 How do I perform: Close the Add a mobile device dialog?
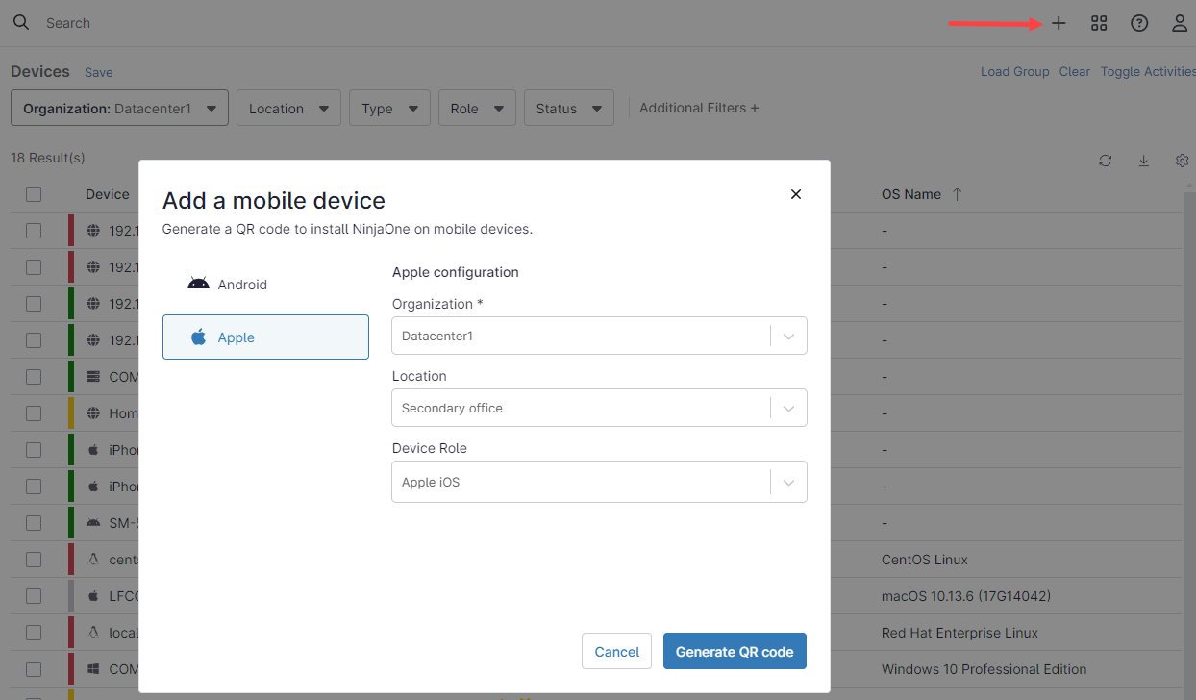pyautogui.click(x=796, y=194)
